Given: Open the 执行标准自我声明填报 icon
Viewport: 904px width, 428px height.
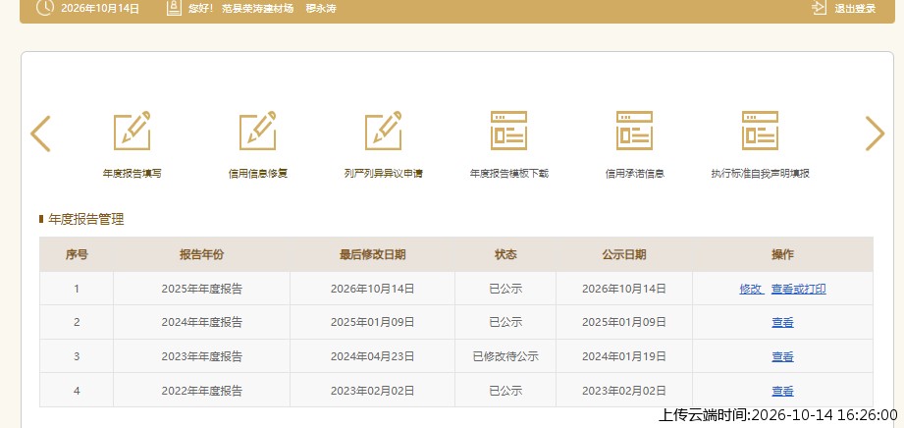Looking at the screenshot, I should point(761,131).
